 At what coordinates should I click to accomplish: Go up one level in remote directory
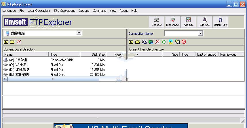click(x=131, y=42)
